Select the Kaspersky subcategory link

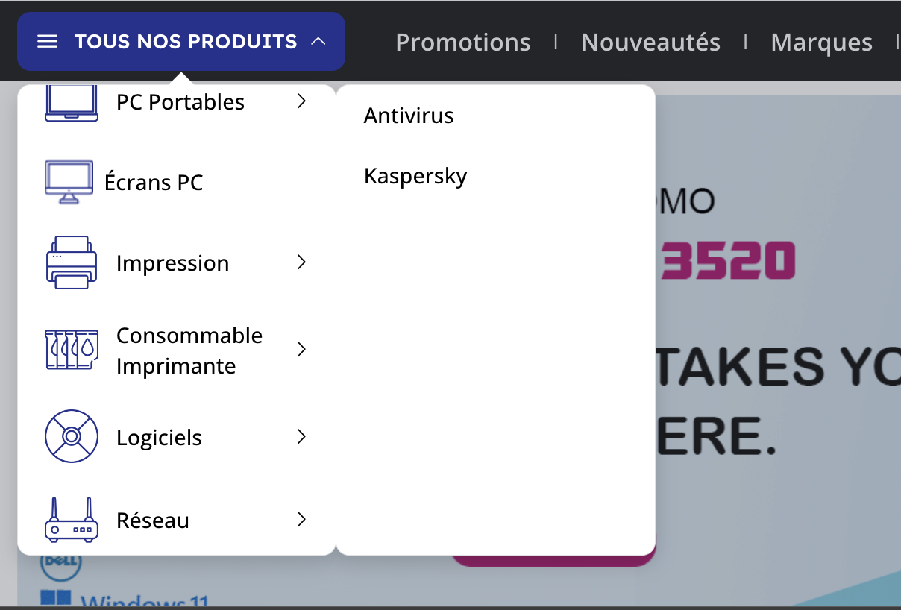(x=415, y=177)
